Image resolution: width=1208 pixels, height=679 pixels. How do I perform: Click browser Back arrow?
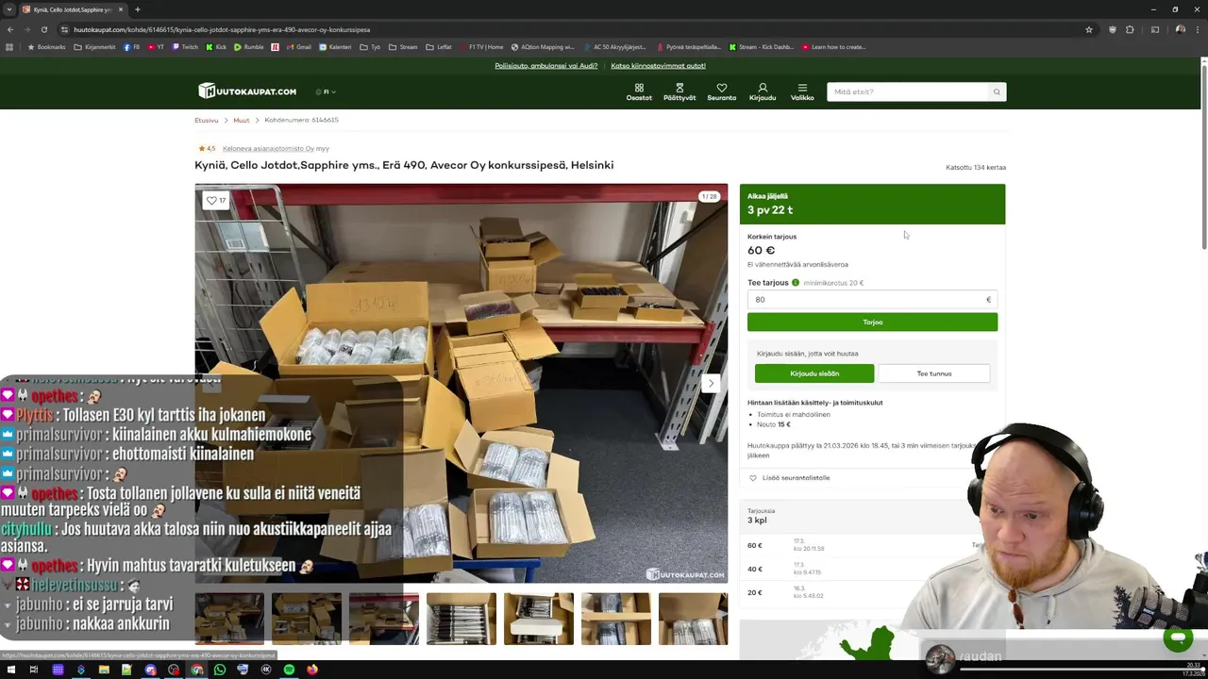click(x=10, y=29)
